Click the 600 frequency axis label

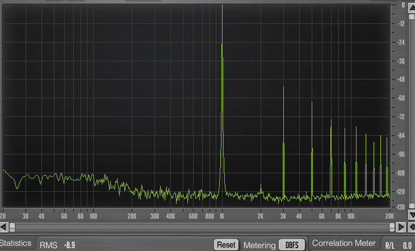click(193, 216)
